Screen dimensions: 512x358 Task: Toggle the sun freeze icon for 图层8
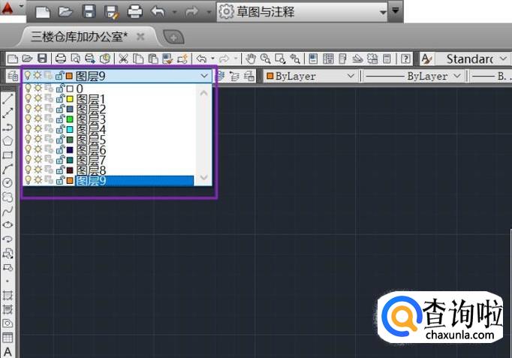38,170
